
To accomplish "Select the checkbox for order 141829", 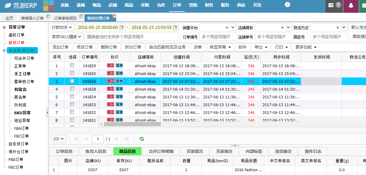I will click(72, 66).
